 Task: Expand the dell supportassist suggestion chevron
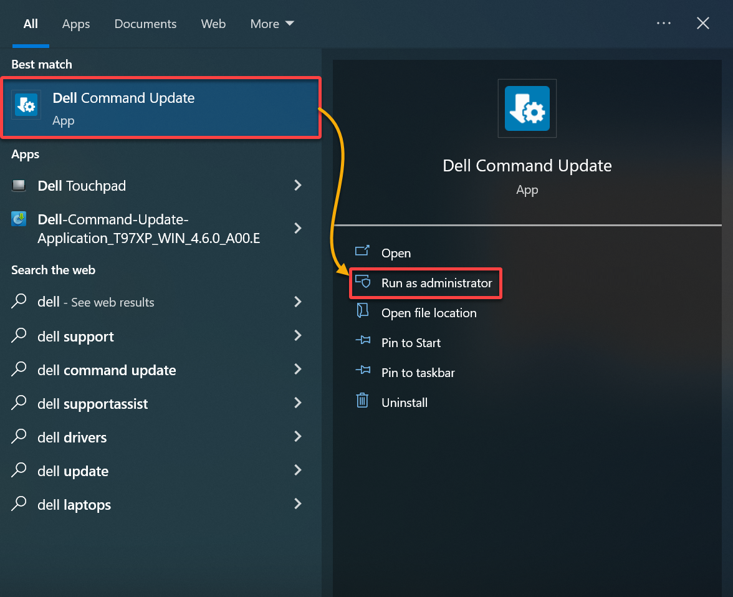point(298,403)
